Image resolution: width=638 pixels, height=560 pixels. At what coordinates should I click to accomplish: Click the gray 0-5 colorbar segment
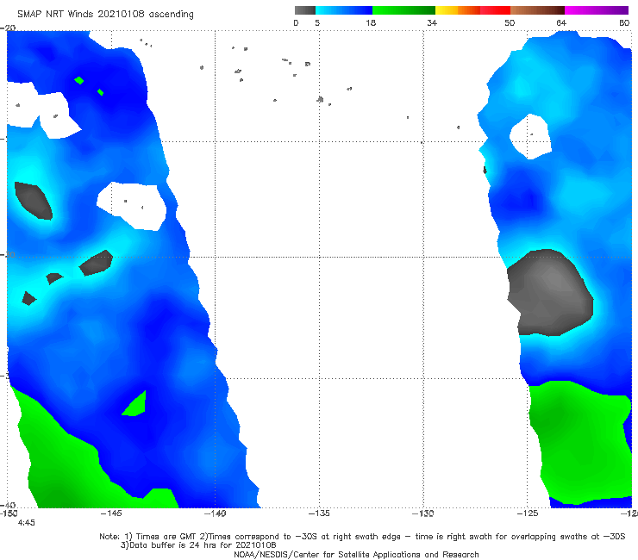[x=305, y=10]
